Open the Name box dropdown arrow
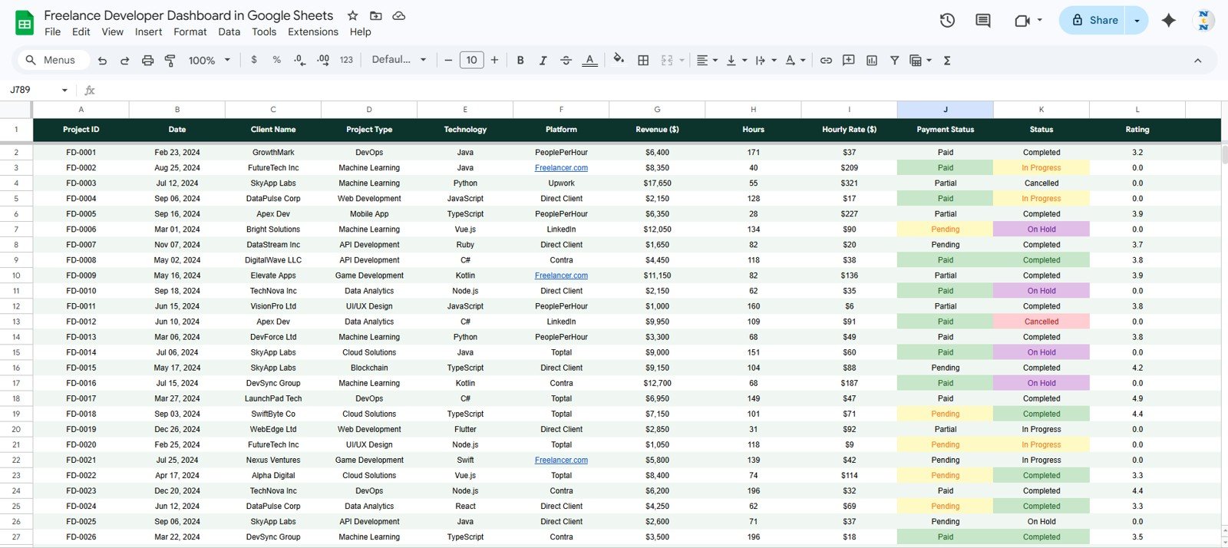The image size is (1228, 548). (x=64, y=91)
